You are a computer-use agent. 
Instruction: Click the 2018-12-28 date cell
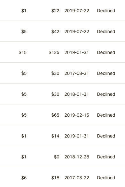coord(77,157)
